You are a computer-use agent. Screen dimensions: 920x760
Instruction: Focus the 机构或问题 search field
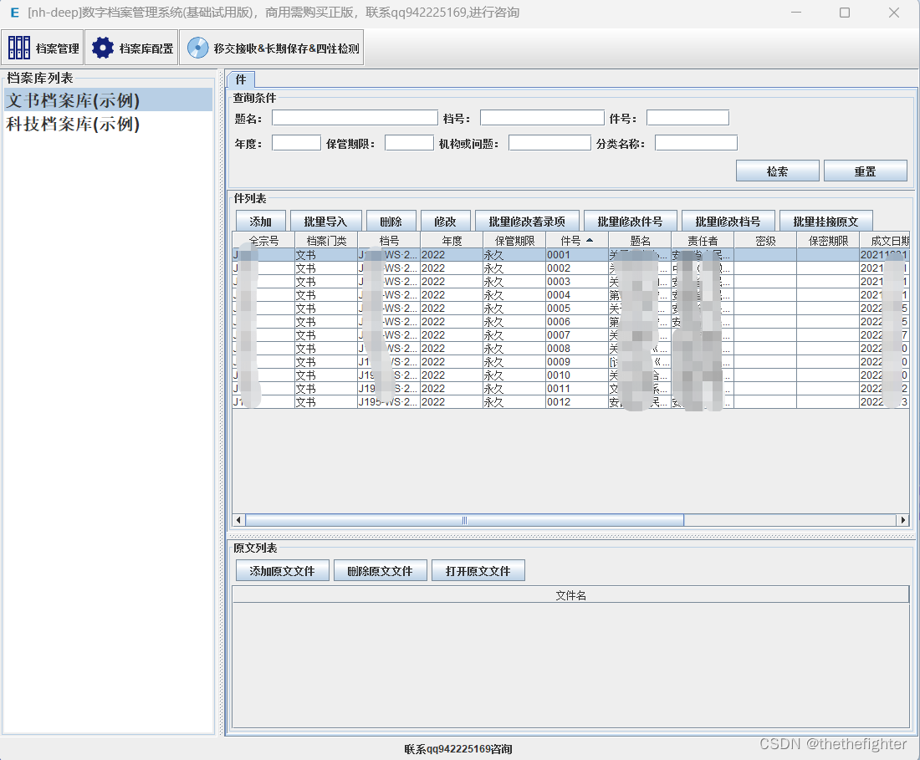point(549,143)
